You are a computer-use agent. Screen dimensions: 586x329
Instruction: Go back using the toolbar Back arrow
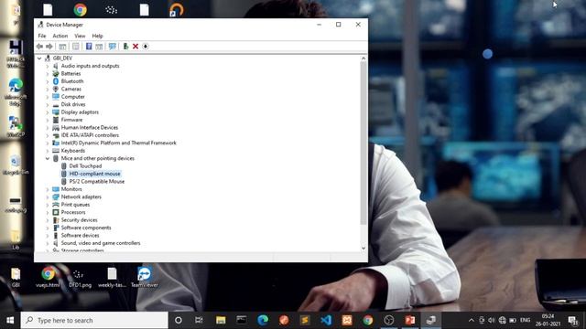pyautogui.click(x=39, y=47)
